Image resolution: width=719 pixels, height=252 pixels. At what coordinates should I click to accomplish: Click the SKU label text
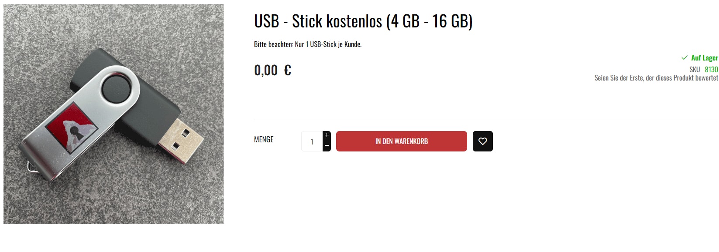click(x=694, y=69)
